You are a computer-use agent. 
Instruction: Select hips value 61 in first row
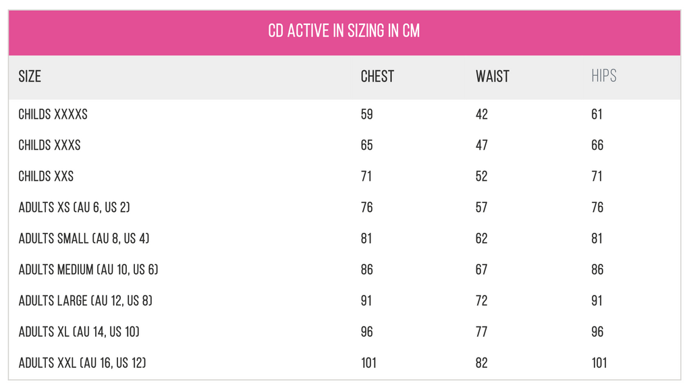point(597,114)
